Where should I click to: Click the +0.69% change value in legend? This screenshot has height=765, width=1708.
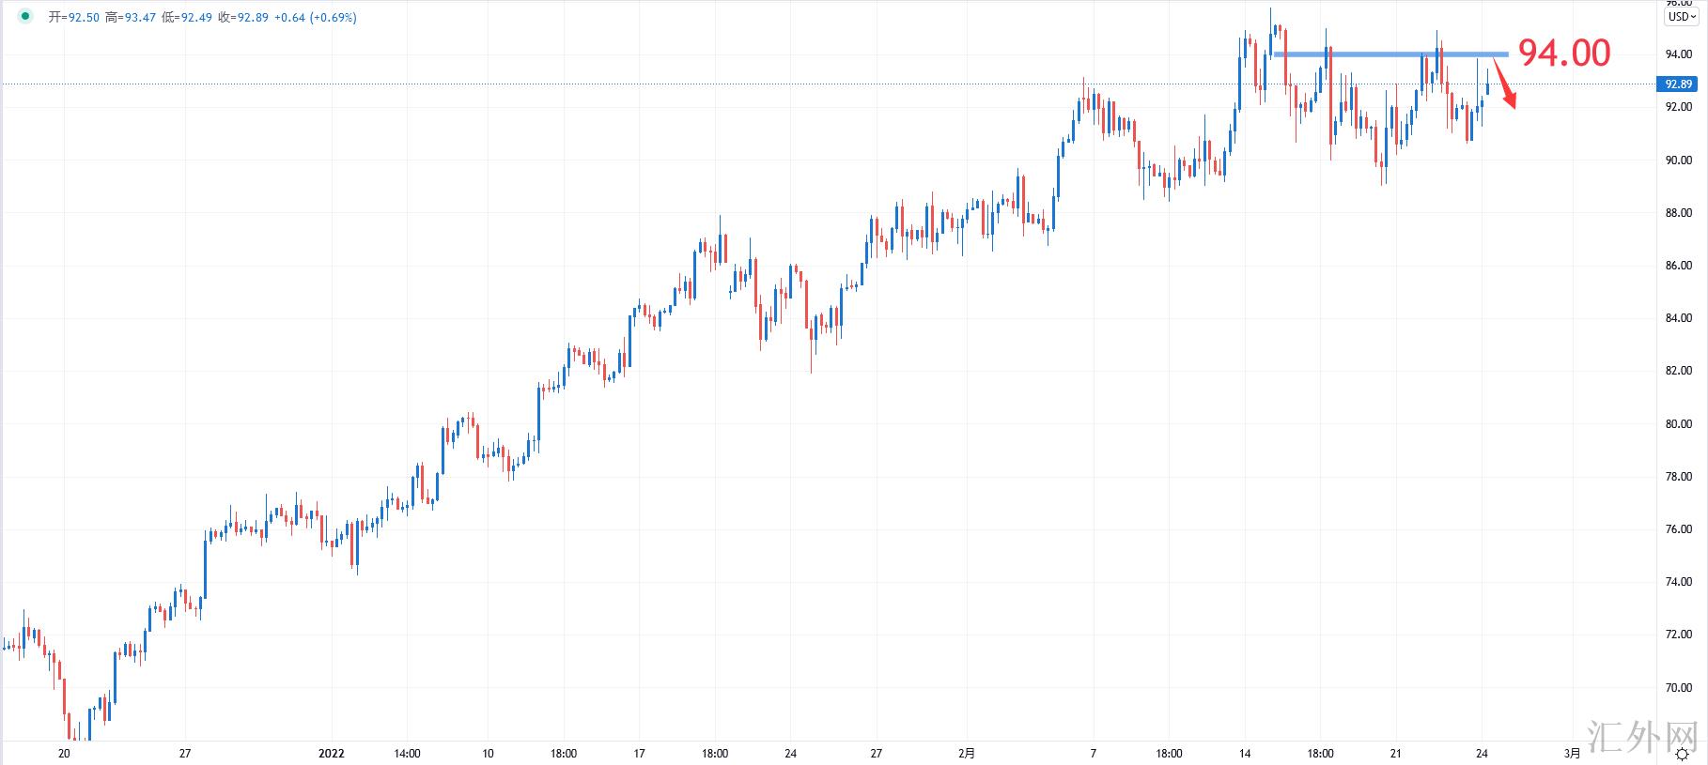tap(335, 17)
